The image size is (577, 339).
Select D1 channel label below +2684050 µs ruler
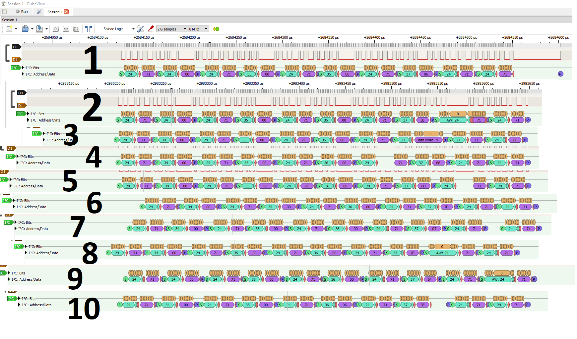(16, 60)
